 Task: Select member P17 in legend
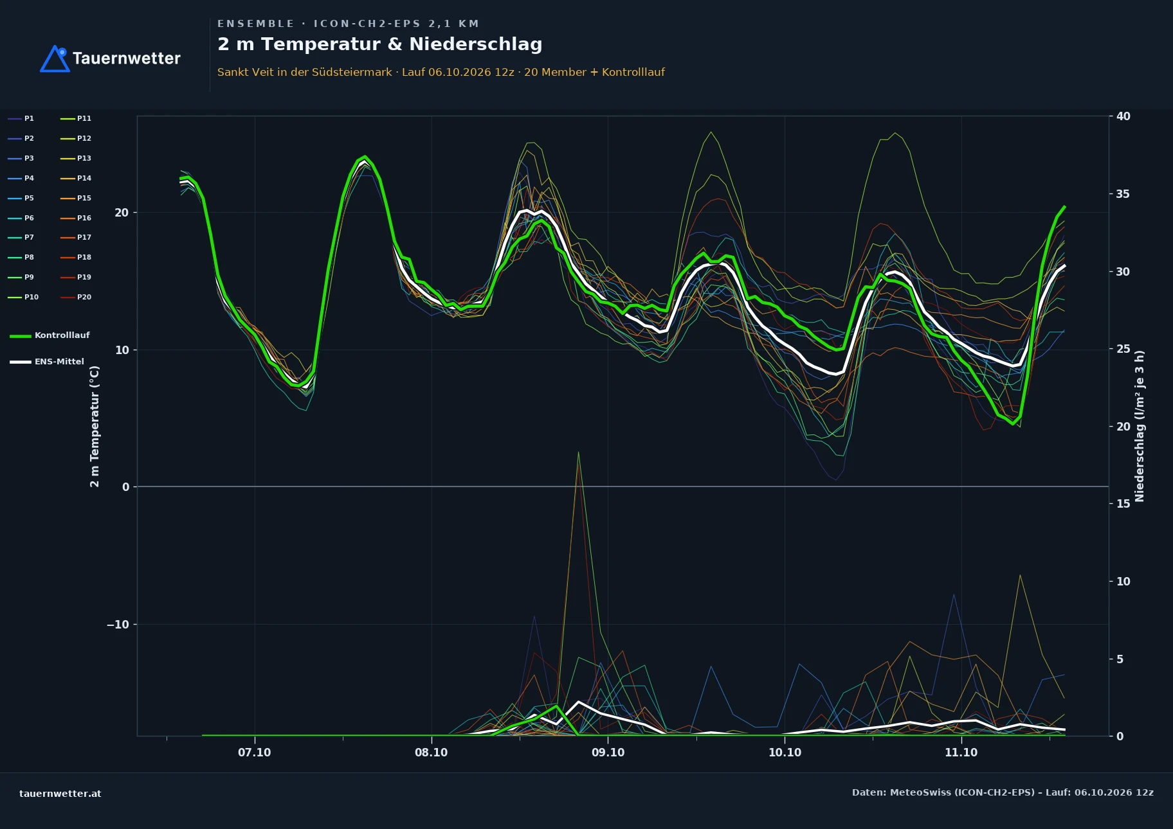(76, 237)
